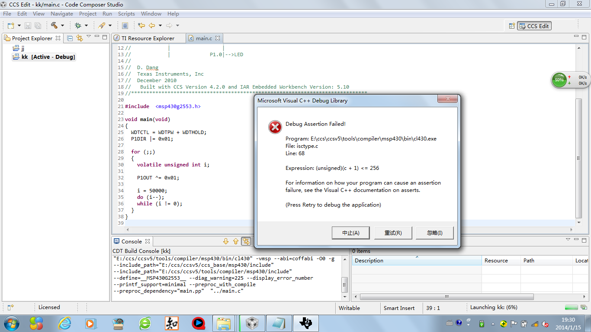Close the main.c editor tab

click(x=218, y=38)
